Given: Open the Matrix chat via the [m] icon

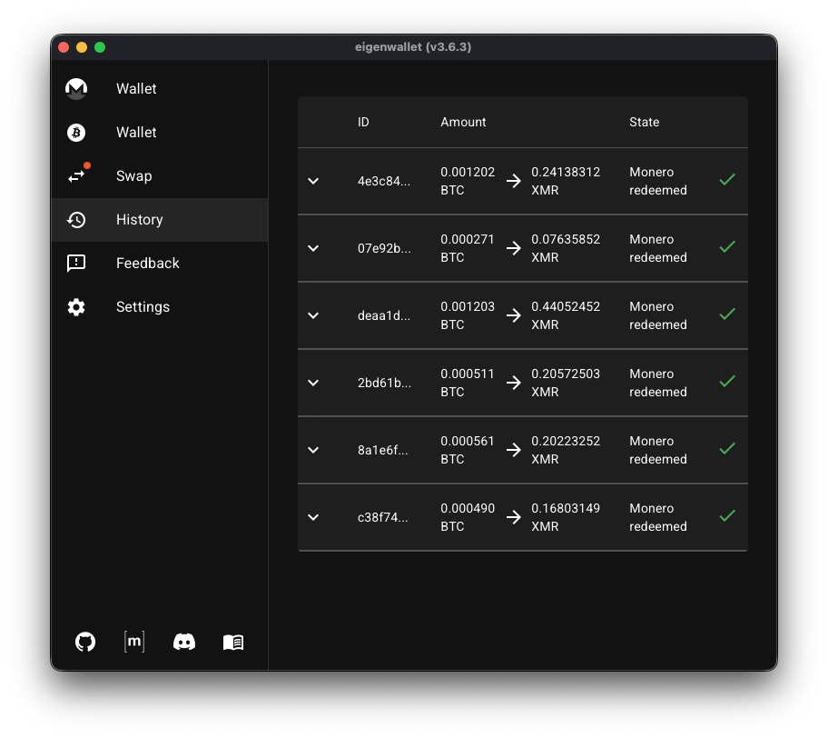Looking at the screenshot, I should (133, 642).
